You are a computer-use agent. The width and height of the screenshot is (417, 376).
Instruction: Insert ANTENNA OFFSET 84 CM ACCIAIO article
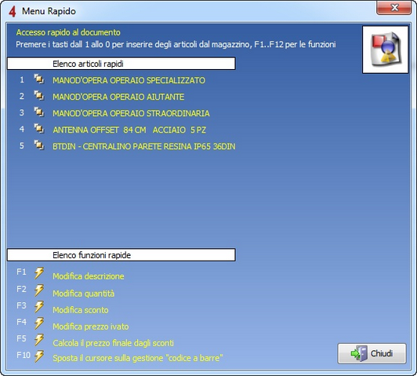(x=129, y=130)
